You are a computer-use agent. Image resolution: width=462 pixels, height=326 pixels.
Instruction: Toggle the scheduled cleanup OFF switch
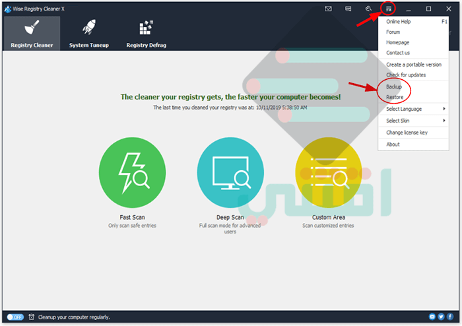coord(15,317)
